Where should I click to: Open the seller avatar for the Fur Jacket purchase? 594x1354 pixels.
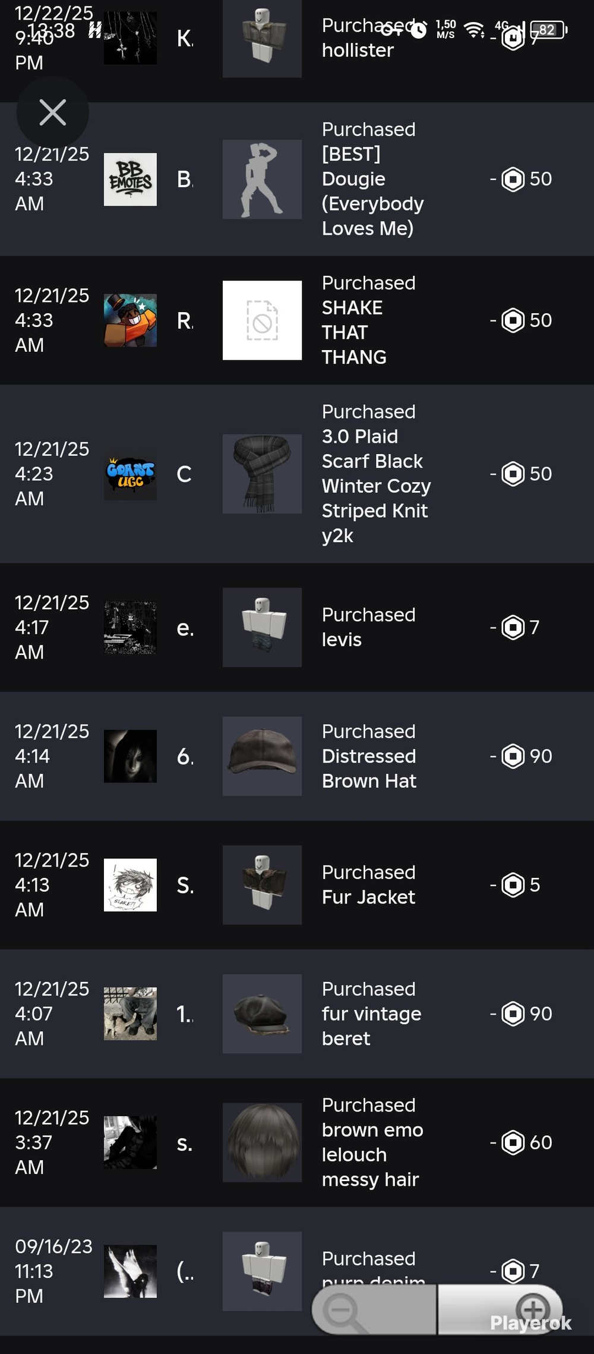130,884
